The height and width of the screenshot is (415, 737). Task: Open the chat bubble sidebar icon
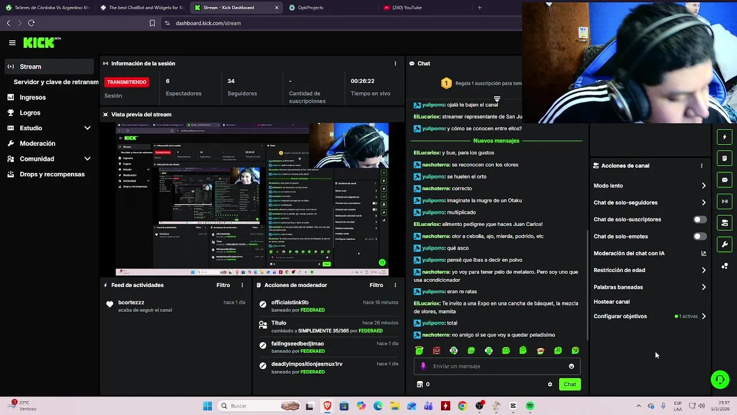(x=724, y=180)
